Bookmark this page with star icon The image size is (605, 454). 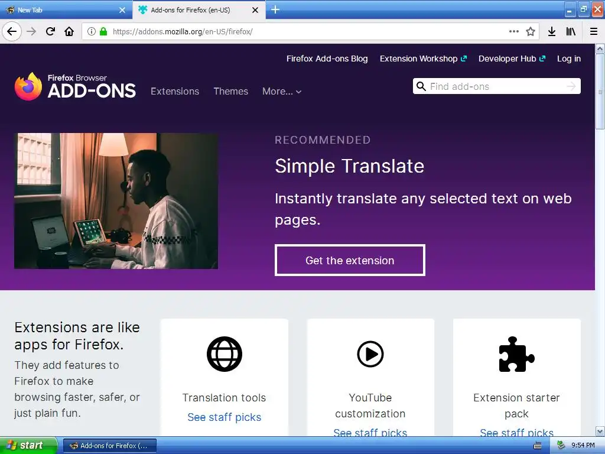coord(531,31)
